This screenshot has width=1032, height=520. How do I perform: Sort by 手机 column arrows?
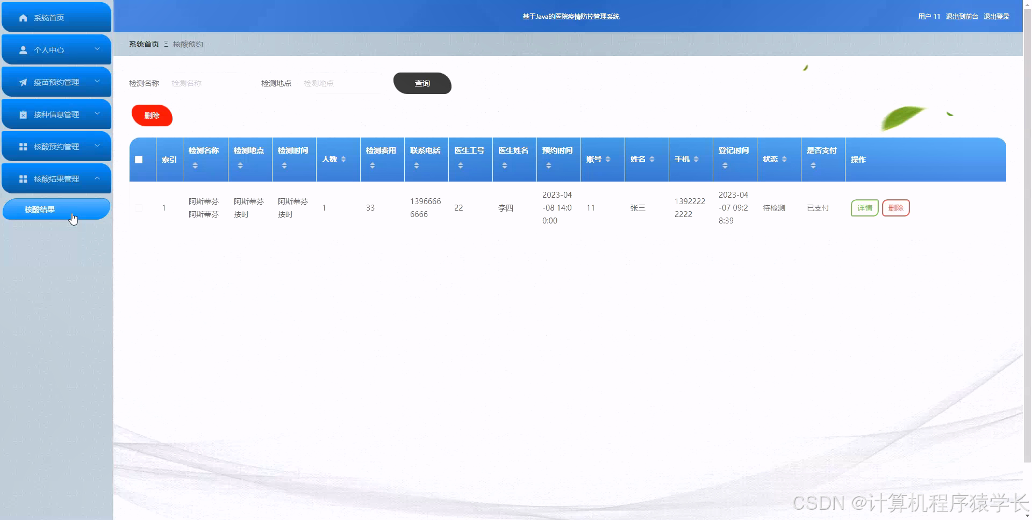point(696,159)
